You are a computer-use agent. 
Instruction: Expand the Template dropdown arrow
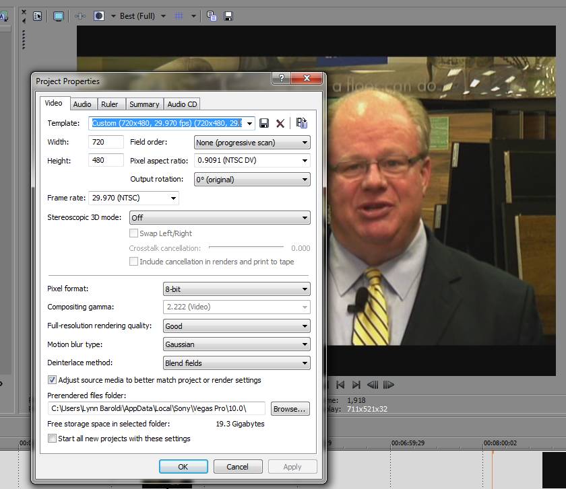[249, 124]
